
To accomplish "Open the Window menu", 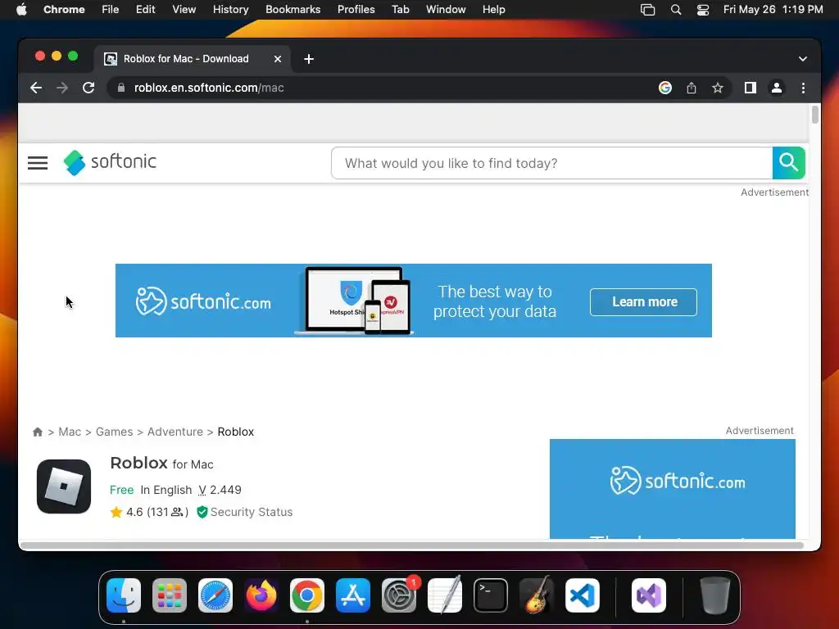I will coord(446,10).
